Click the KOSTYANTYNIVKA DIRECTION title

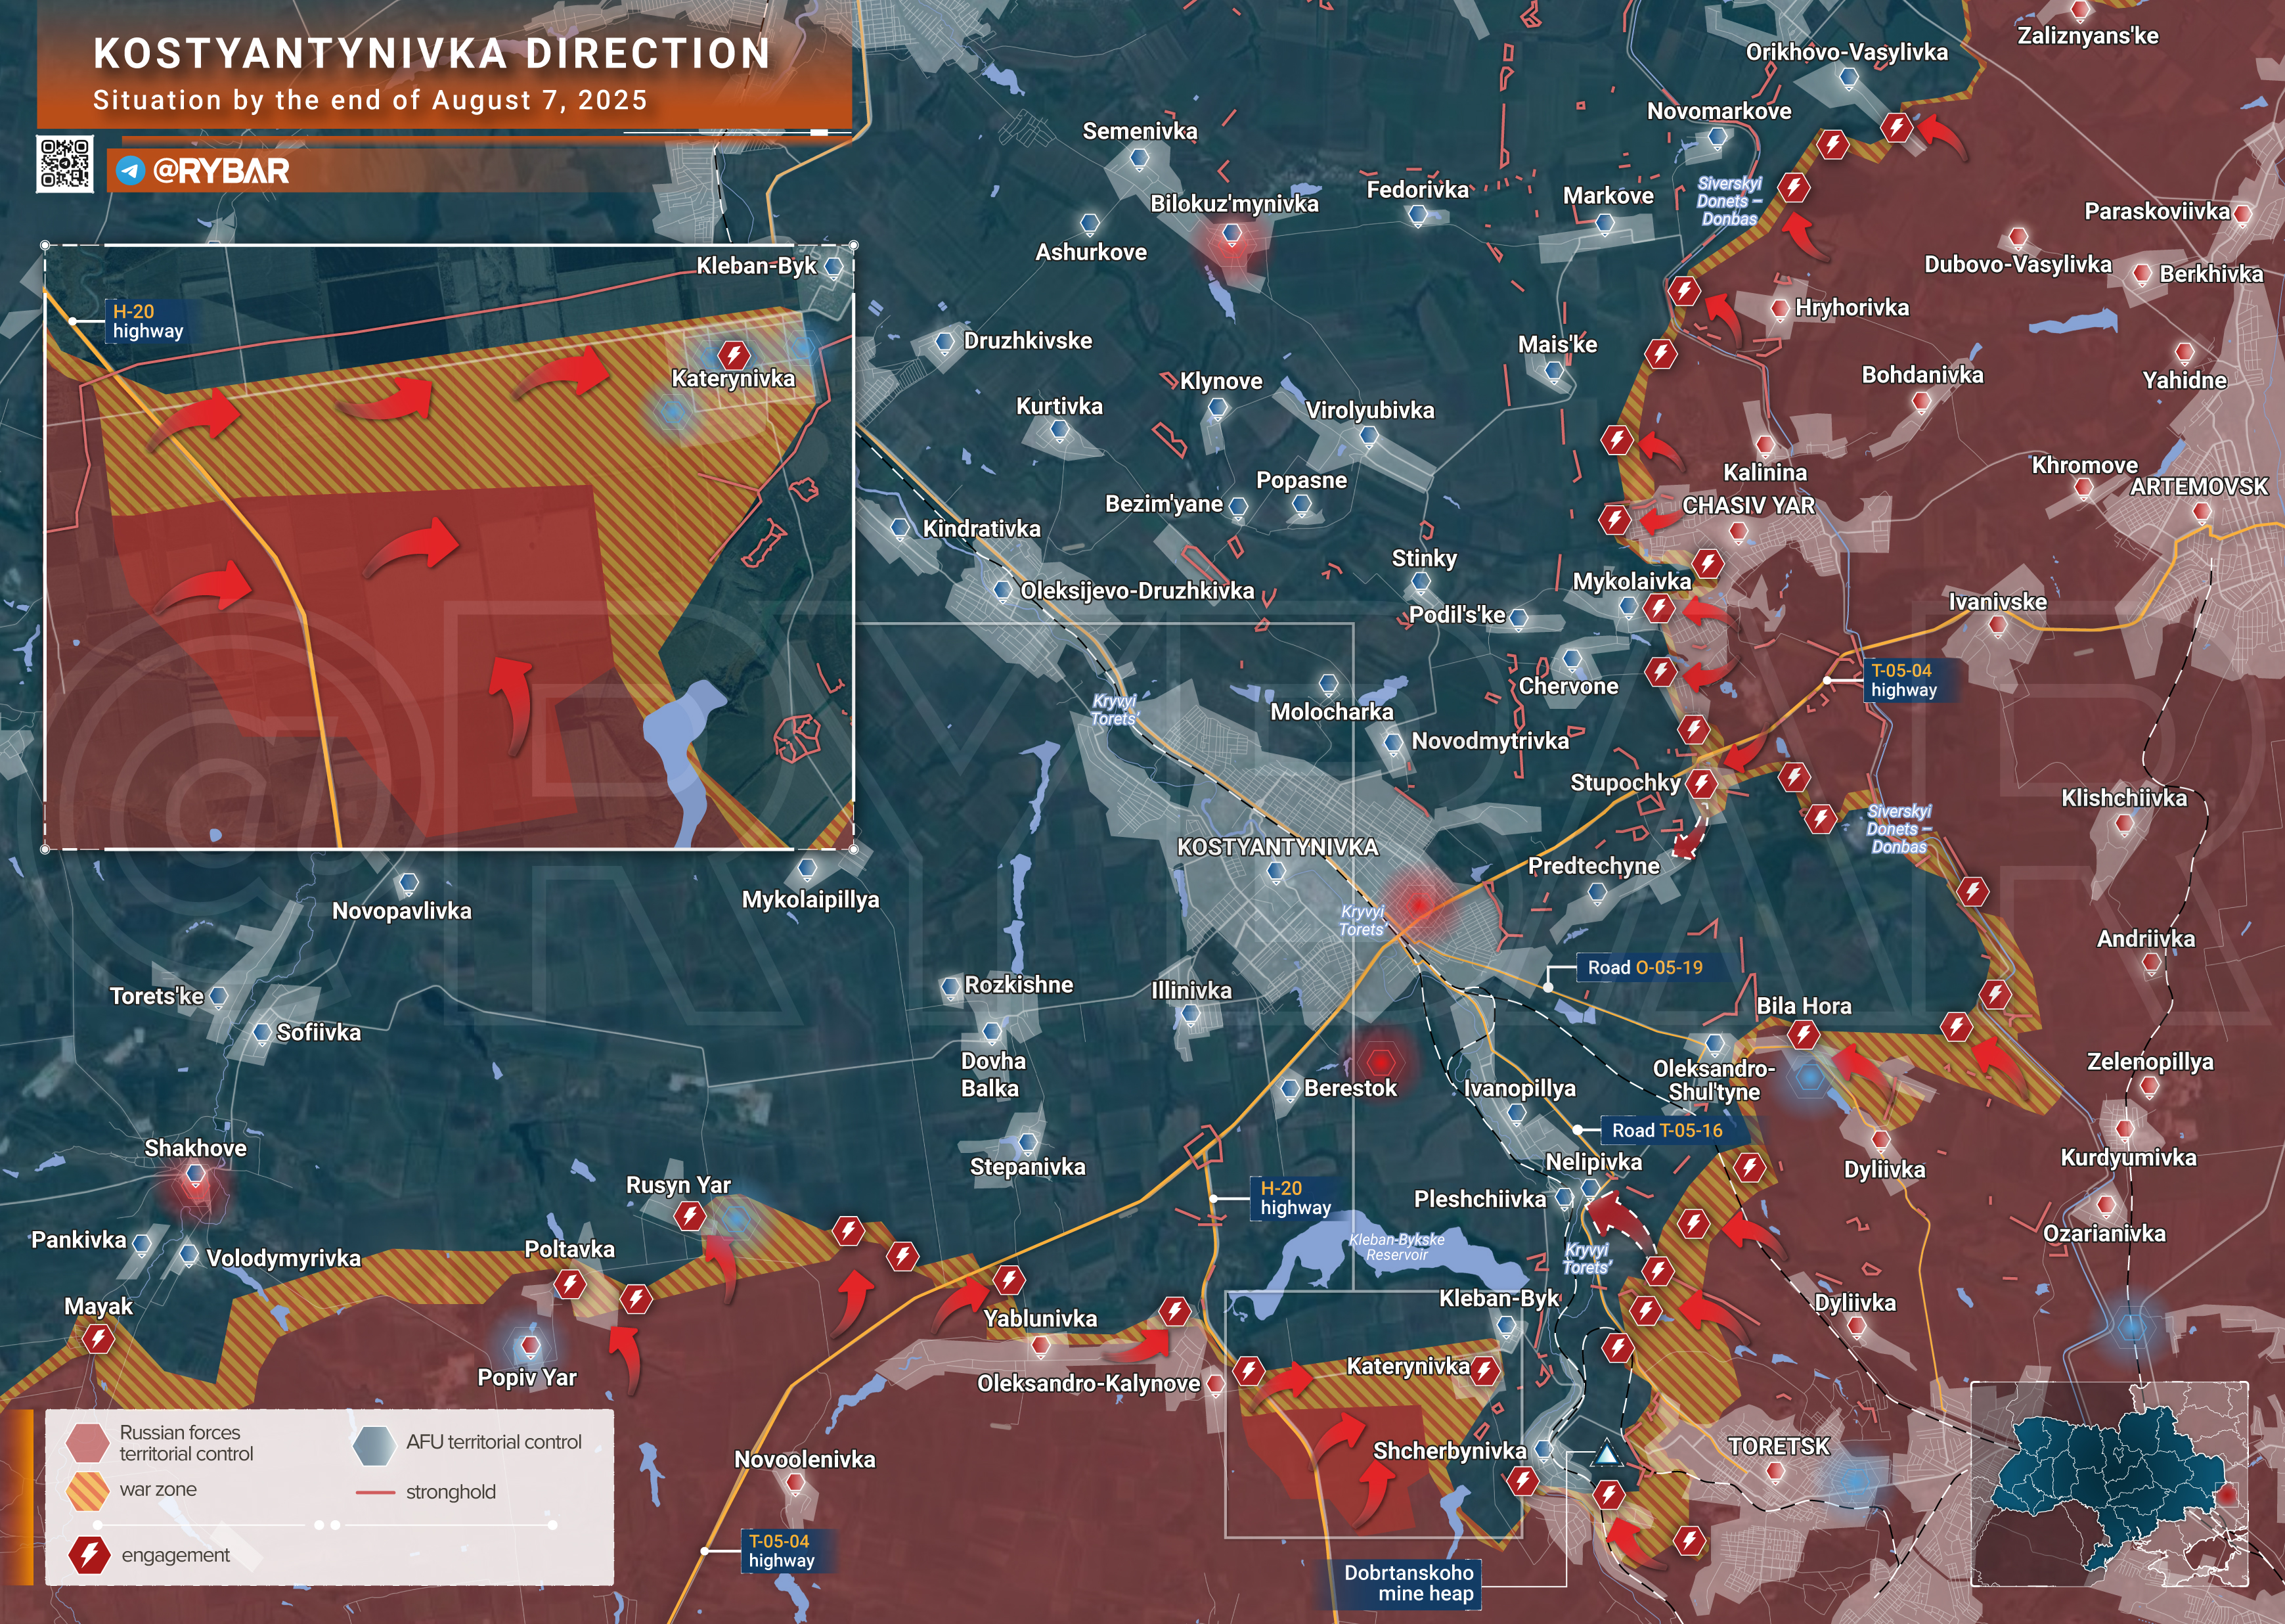(433, 54)
